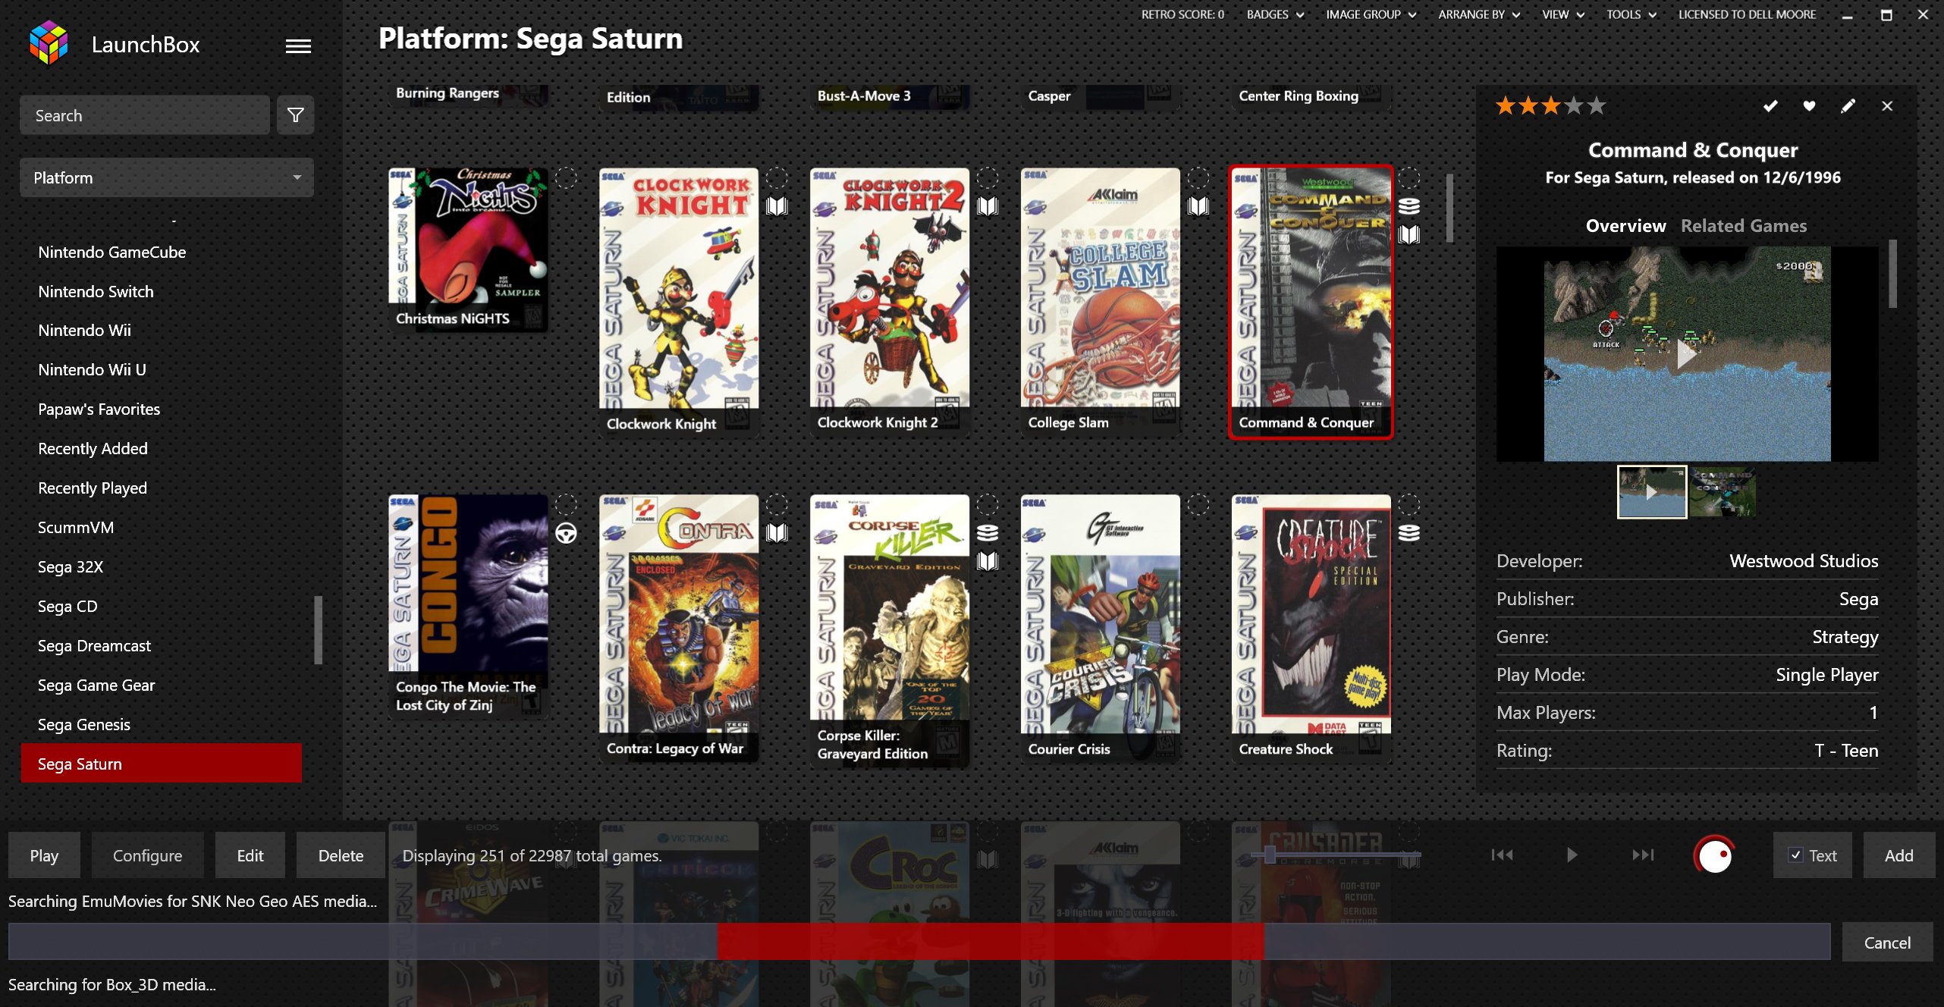The height and width of the screenshot is (1007, 1944).
Task: Open the BADGES dropdown menu
Action: (1275, 14)
